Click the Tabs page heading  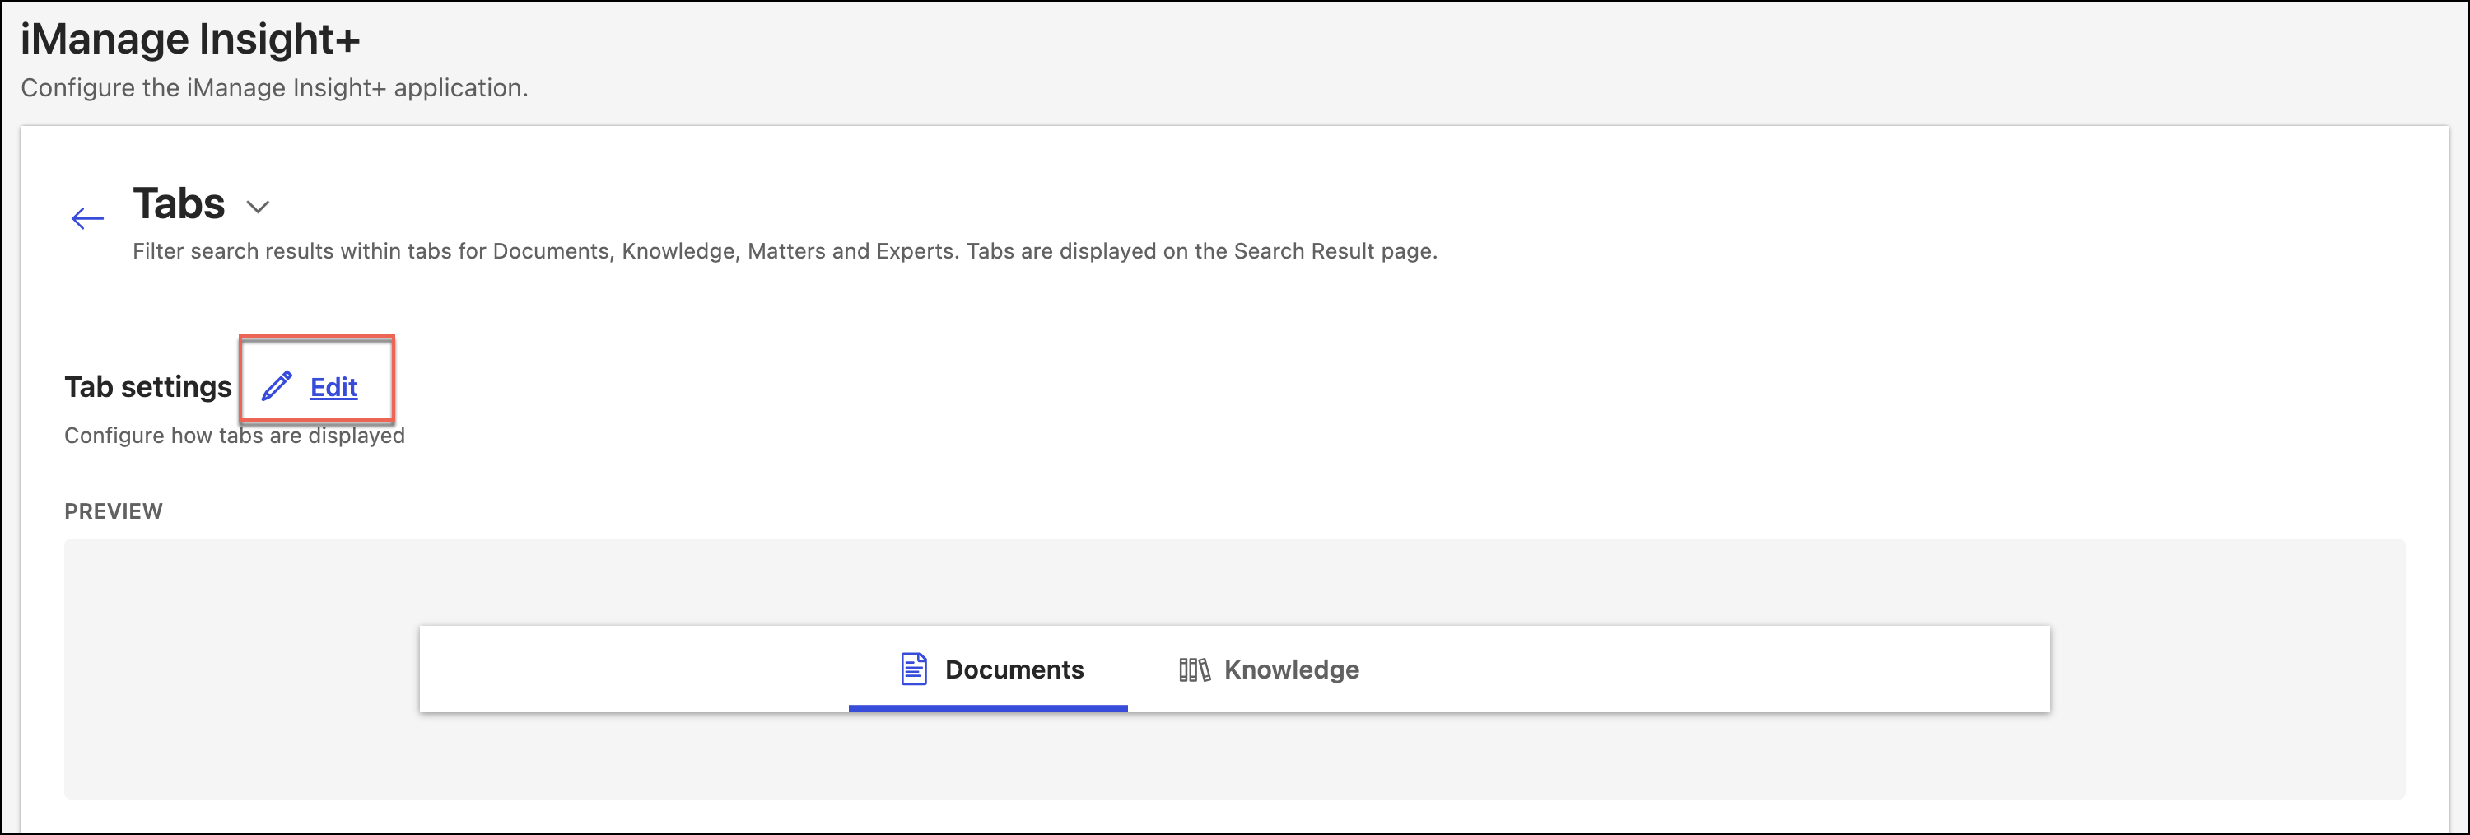click(x=179, y=204)
